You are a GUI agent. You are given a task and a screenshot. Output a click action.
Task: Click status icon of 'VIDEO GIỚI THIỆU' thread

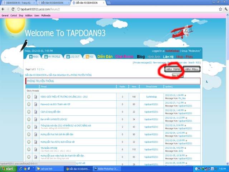(29, 97)
